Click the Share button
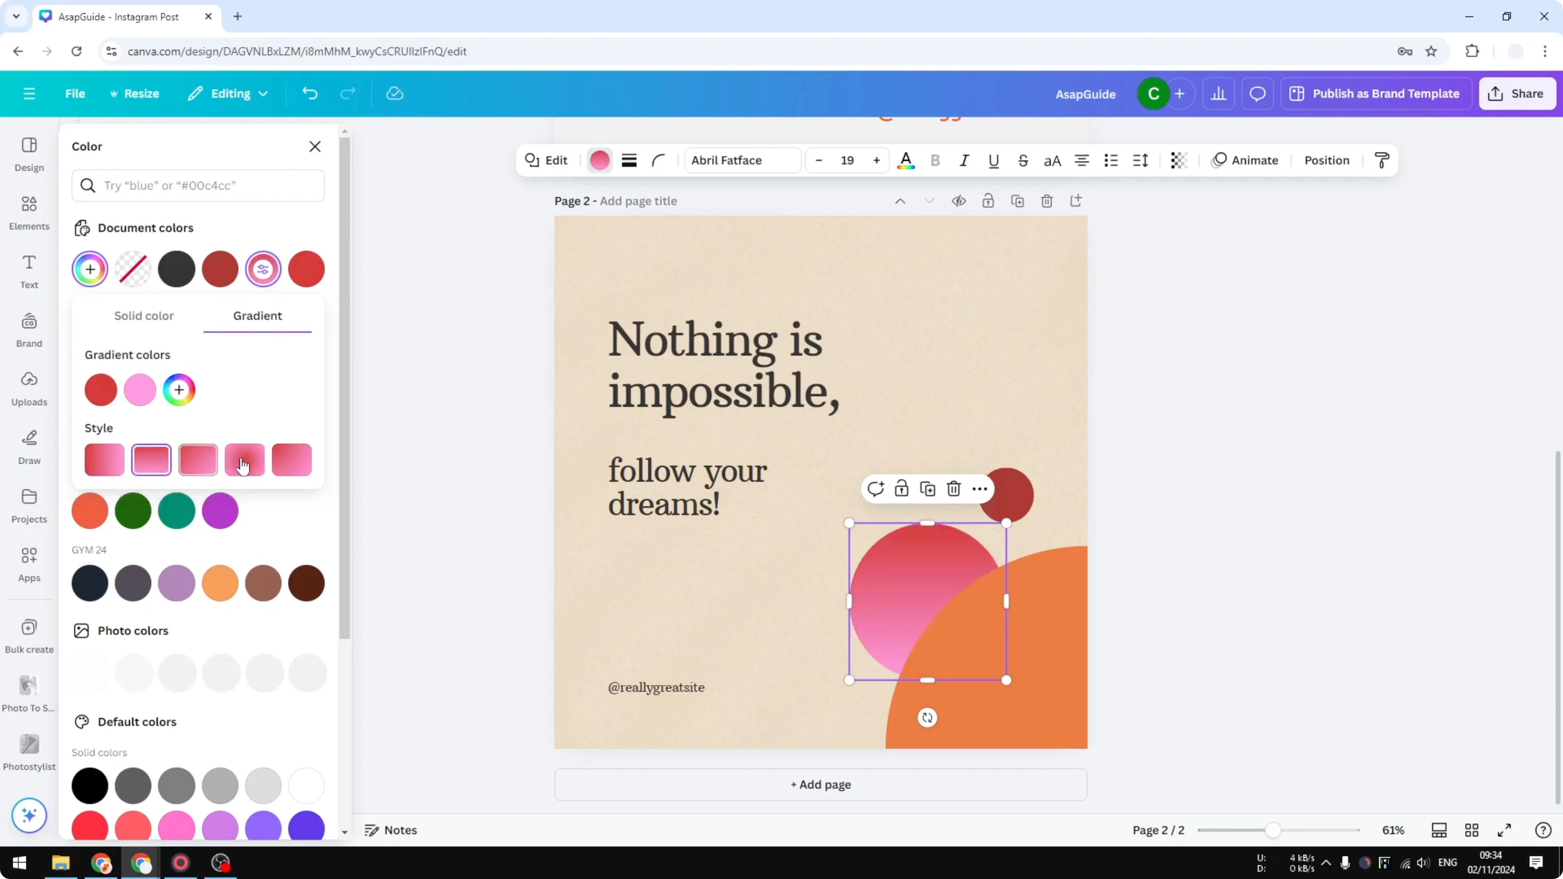 (1518, 93)
